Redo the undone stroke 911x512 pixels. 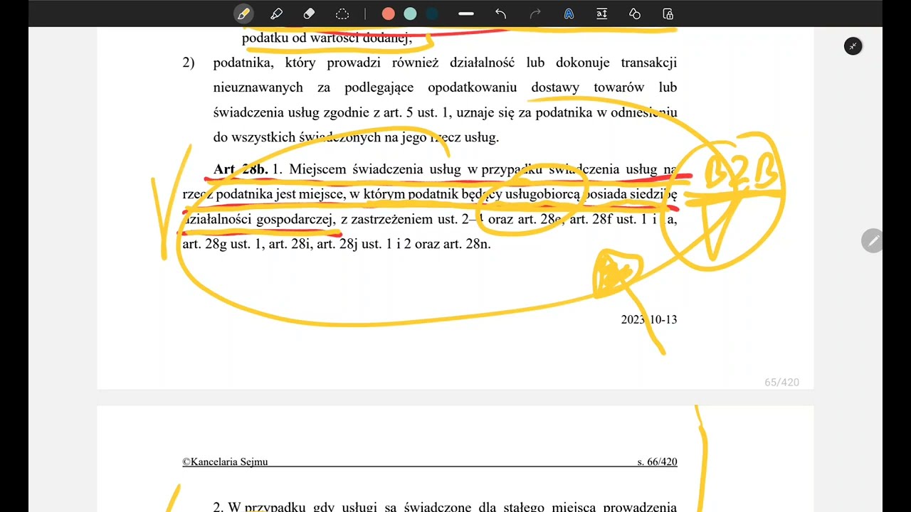[x=535, y=14]
